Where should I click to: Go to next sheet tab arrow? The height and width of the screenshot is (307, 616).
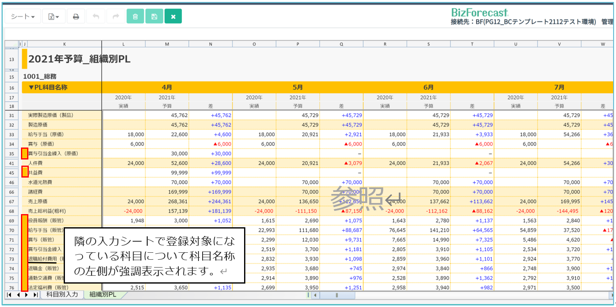coord(27,295)
